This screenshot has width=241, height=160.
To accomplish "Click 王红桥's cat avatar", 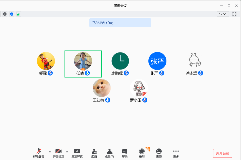I will click(102, 88).
